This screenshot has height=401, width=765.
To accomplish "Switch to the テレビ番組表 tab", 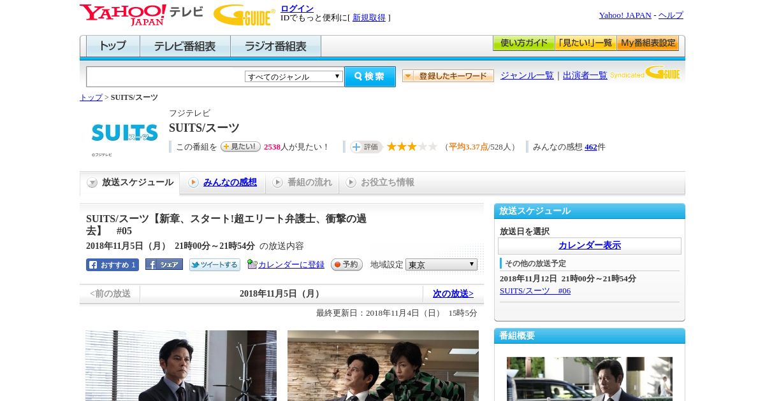I will (x=185, y=46).
